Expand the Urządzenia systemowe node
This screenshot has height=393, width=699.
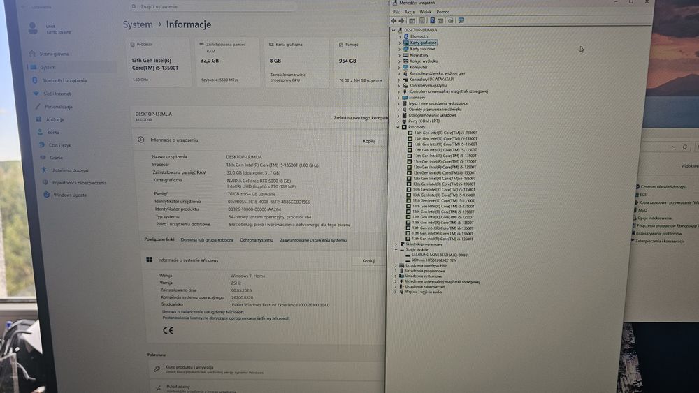396,276
